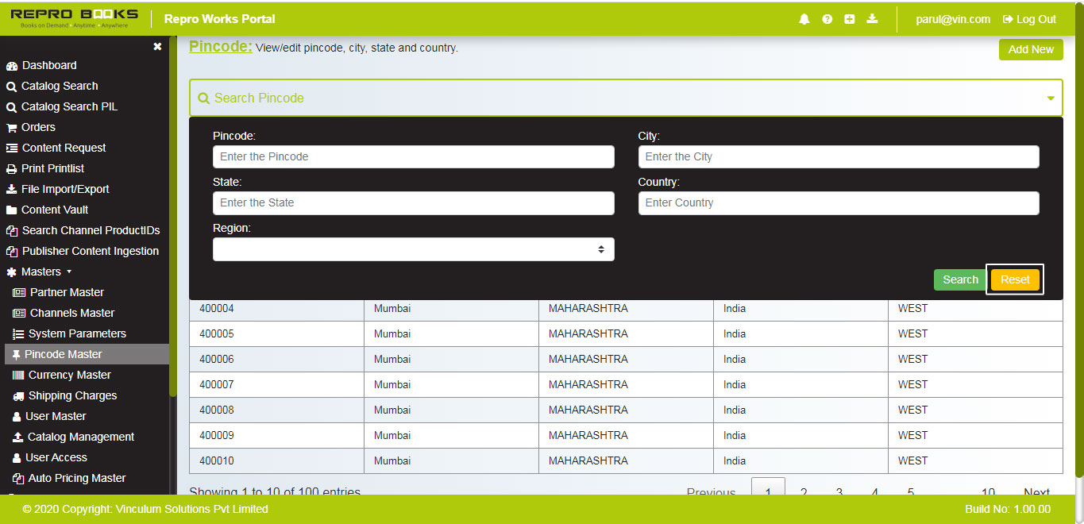1084x524 pixels.
Task: Click the REPRO BOOKS logo
Action: tap(73, 17)
